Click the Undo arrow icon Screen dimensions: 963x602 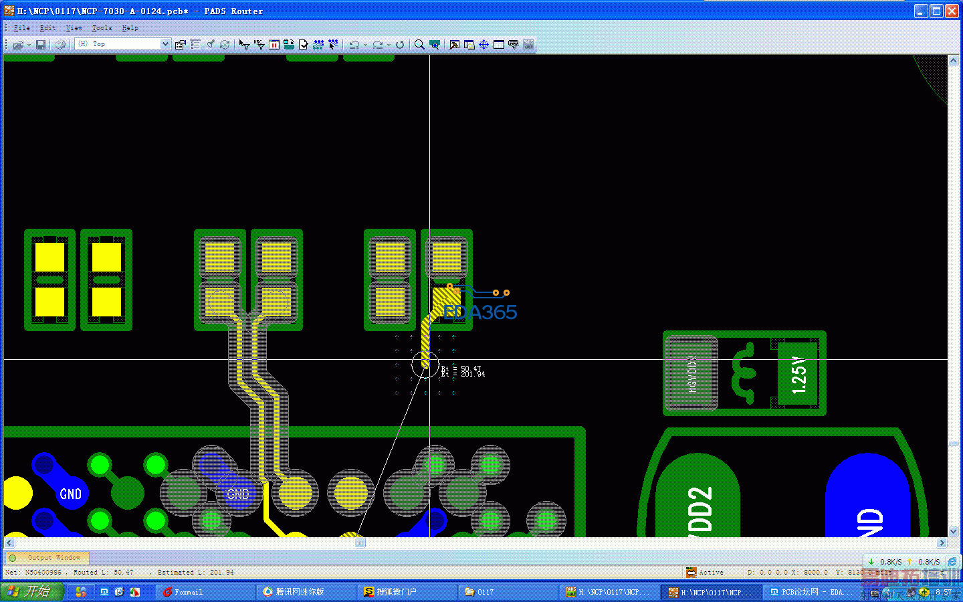point(354,45)
